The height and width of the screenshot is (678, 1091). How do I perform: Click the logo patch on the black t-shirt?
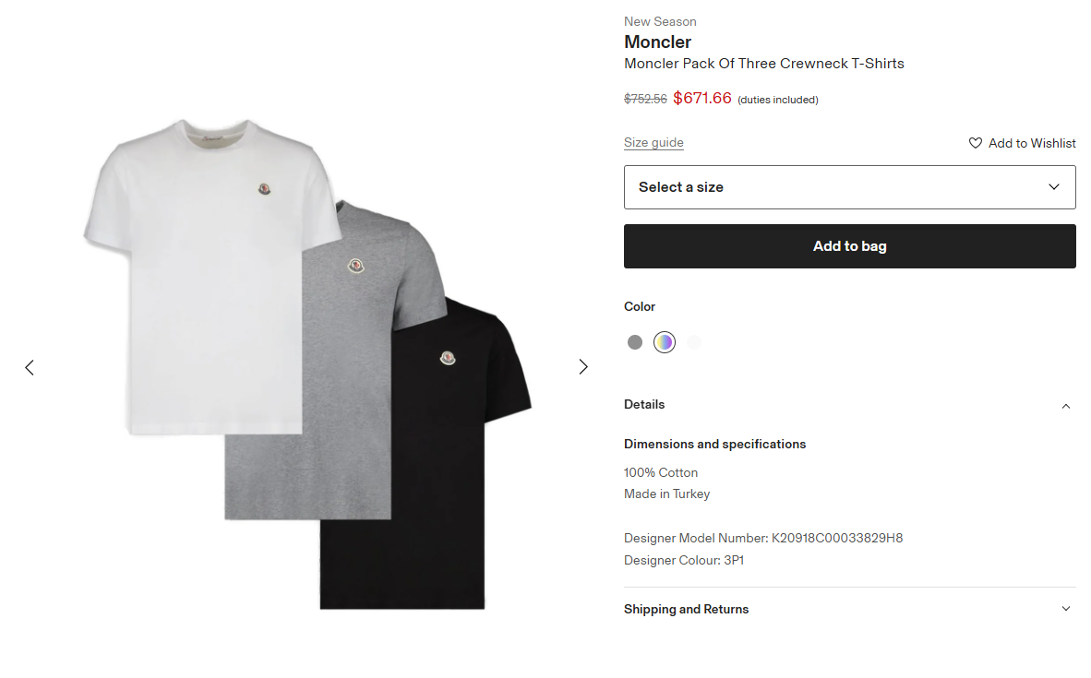pyautogui.click(x=449, y=358)
